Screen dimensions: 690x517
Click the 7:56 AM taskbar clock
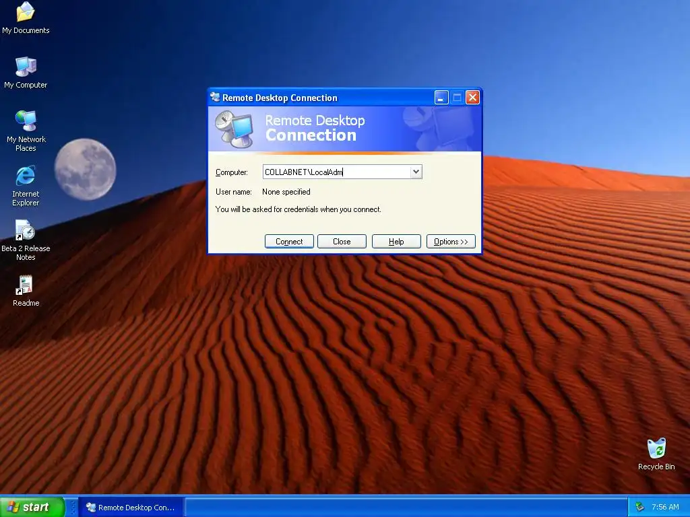pyautogui.click(x=665, y=507)
